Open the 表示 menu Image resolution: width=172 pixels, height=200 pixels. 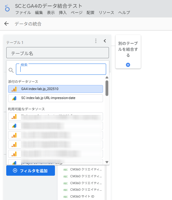point(51,13)
